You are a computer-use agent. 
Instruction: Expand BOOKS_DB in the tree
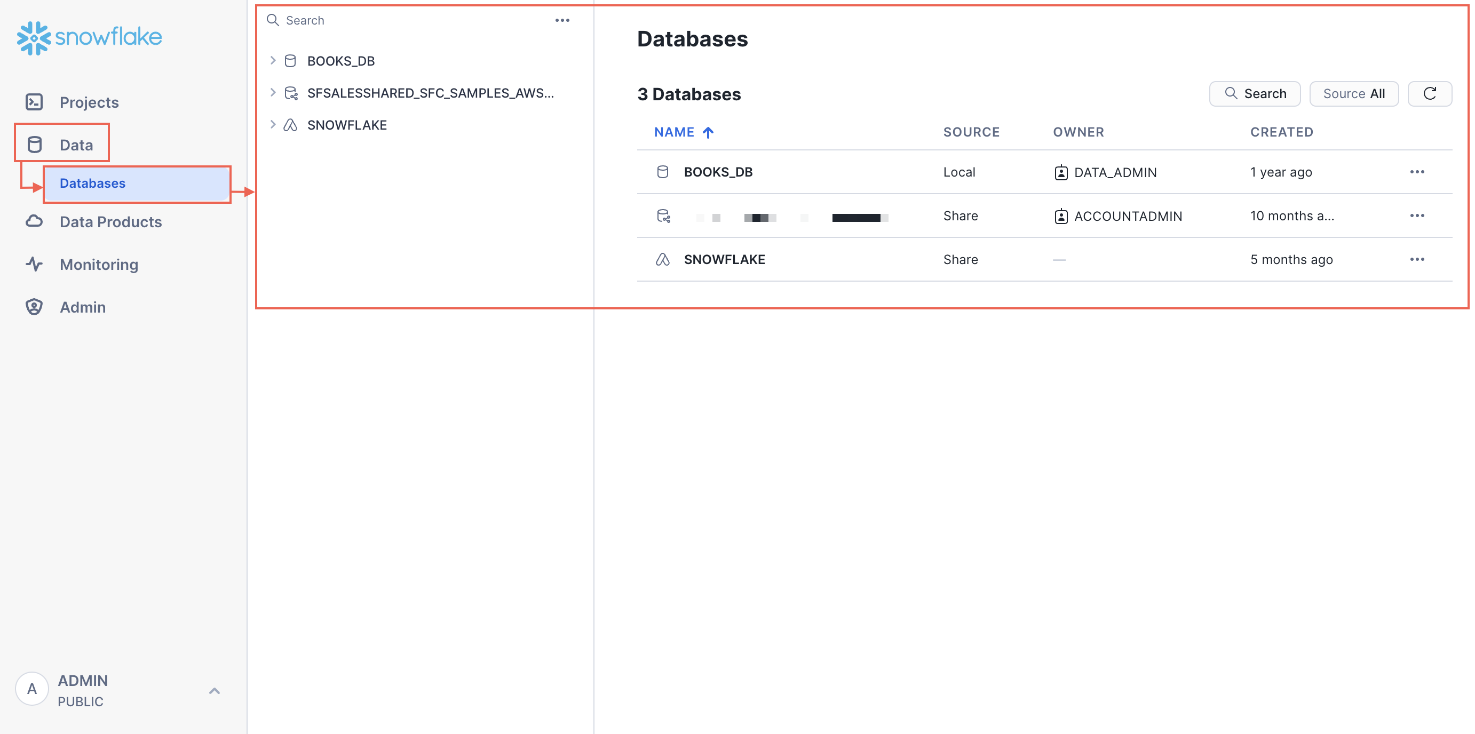pyautogui.click(x=273, y=61)
